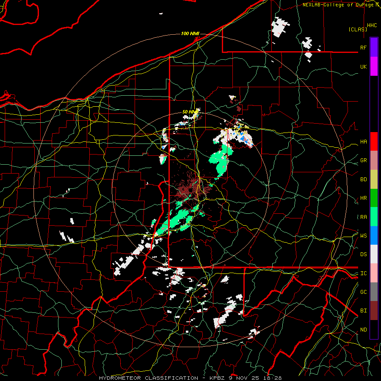The image size is (381, 381).
Task: Click the RF legend label
Action: pos(363,47)
